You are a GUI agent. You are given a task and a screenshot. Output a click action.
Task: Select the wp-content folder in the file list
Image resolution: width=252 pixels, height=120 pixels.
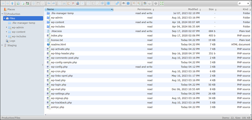click(148, 22)
